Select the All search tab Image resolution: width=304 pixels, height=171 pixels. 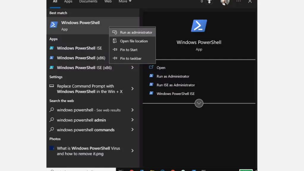click(55, 1)
